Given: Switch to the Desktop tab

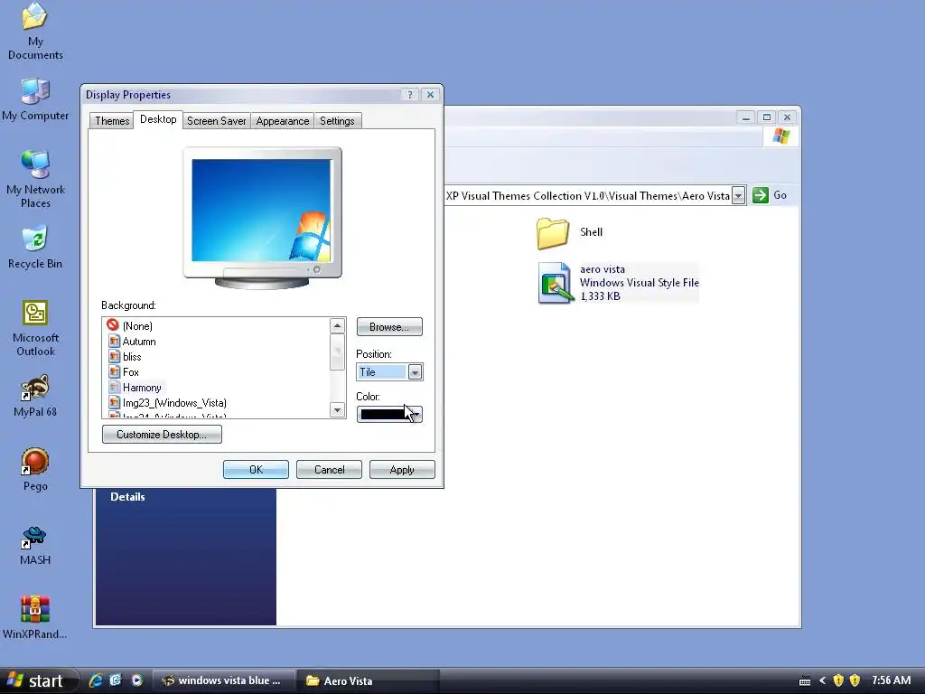Looking at the screenshot, I should 158,119.
